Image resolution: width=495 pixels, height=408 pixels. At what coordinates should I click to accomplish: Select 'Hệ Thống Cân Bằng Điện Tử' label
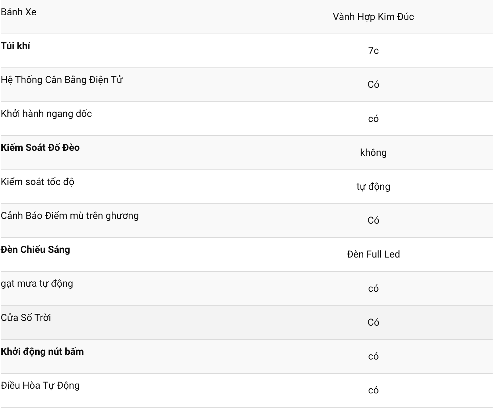62,80
